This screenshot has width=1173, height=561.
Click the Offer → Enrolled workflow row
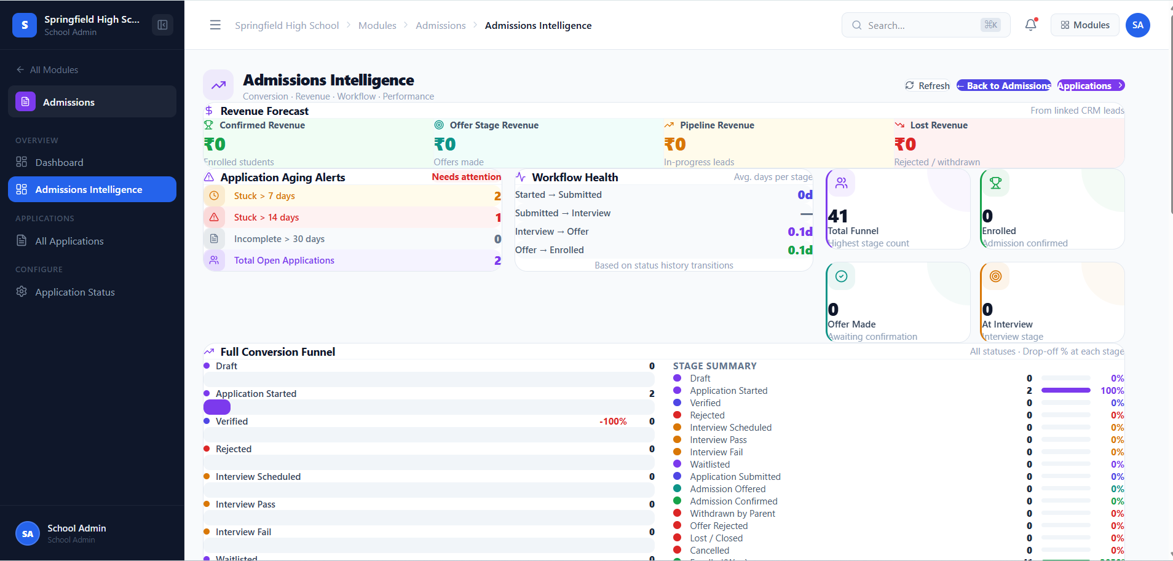click(664, 249)
